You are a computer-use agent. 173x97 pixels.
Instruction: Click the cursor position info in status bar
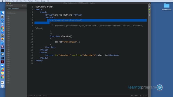[35, 96]
